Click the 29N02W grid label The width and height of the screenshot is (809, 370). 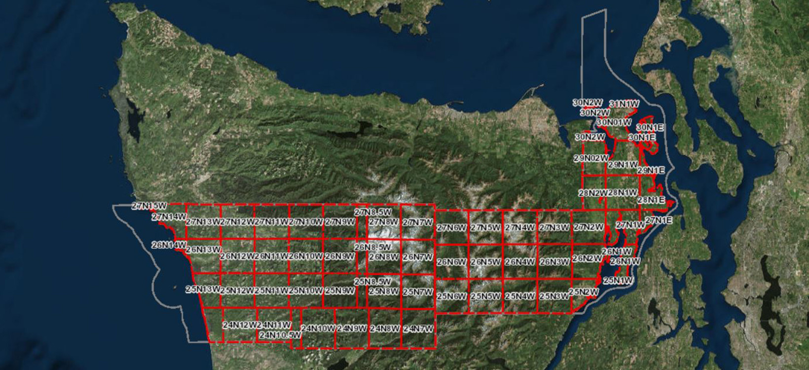[x=591, y=158]
